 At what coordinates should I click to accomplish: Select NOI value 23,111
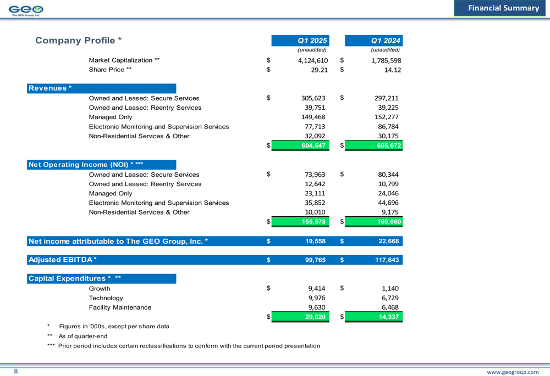pos(315,194)
